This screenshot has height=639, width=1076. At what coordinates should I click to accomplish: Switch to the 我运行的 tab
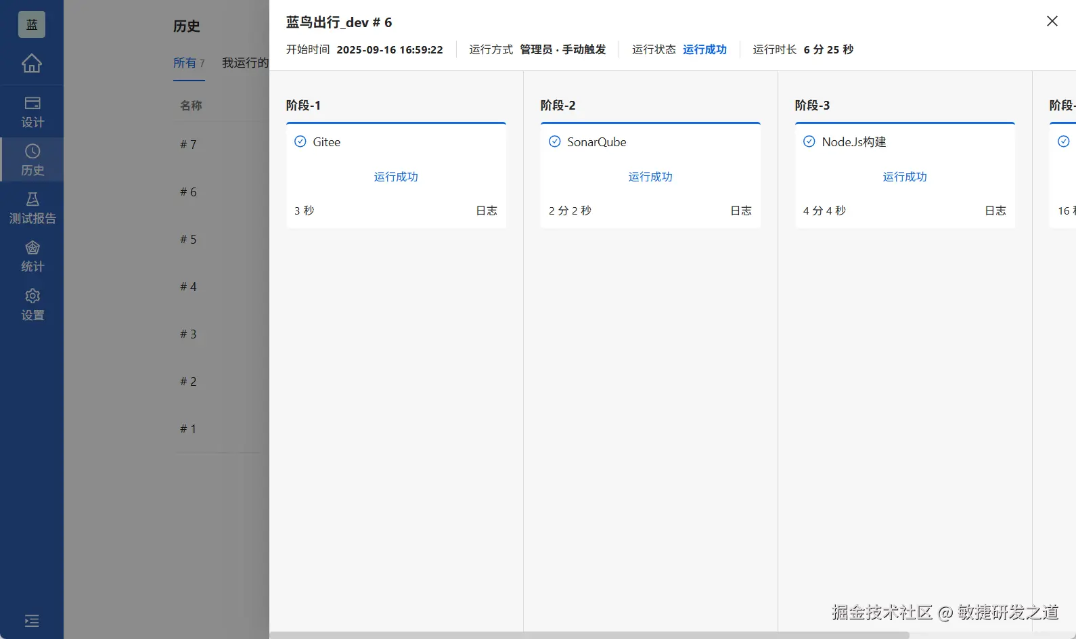click(x=245, y=63)
